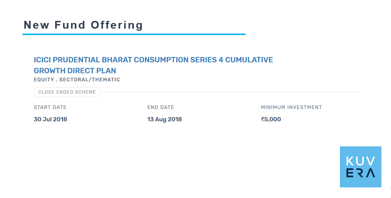Image resolution: width=391 pixels, height=198 pixels.
Task: Click the Minimum Investment label
Action: coord(291,107)
